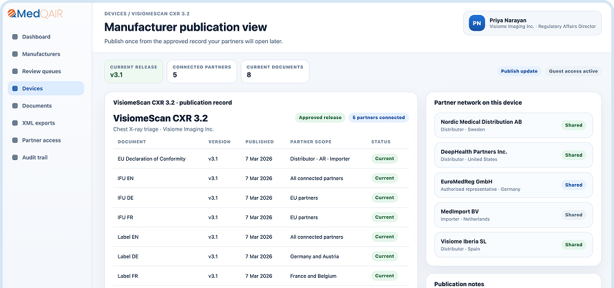Click the XML exports sidebar icon
614x288 pixels.
15,122
